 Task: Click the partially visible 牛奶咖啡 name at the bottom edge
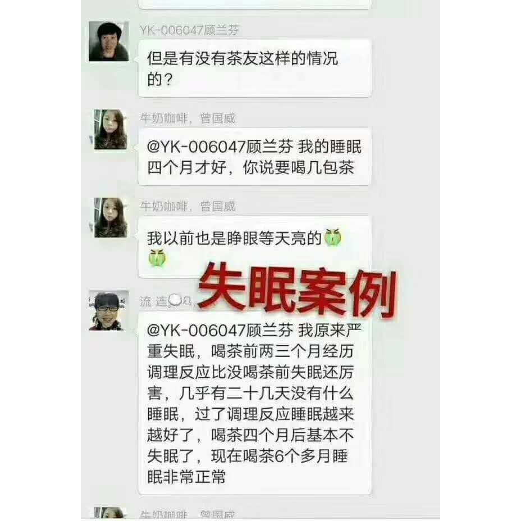tap(188, 515)
